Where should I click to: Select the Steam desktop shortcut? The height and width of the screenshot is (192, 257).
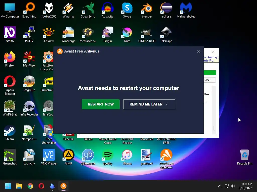pos(10,132)
